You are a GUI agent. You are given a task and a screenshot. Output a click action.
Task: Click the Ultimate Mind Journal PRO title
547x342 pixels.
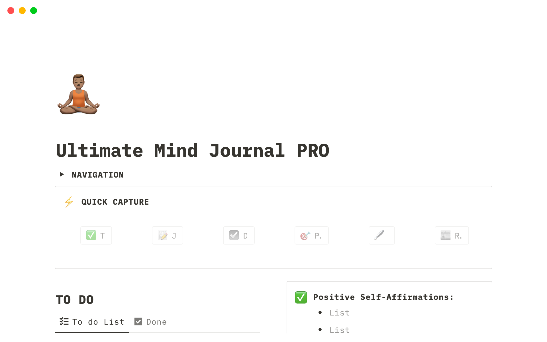(x=193, y=150)
